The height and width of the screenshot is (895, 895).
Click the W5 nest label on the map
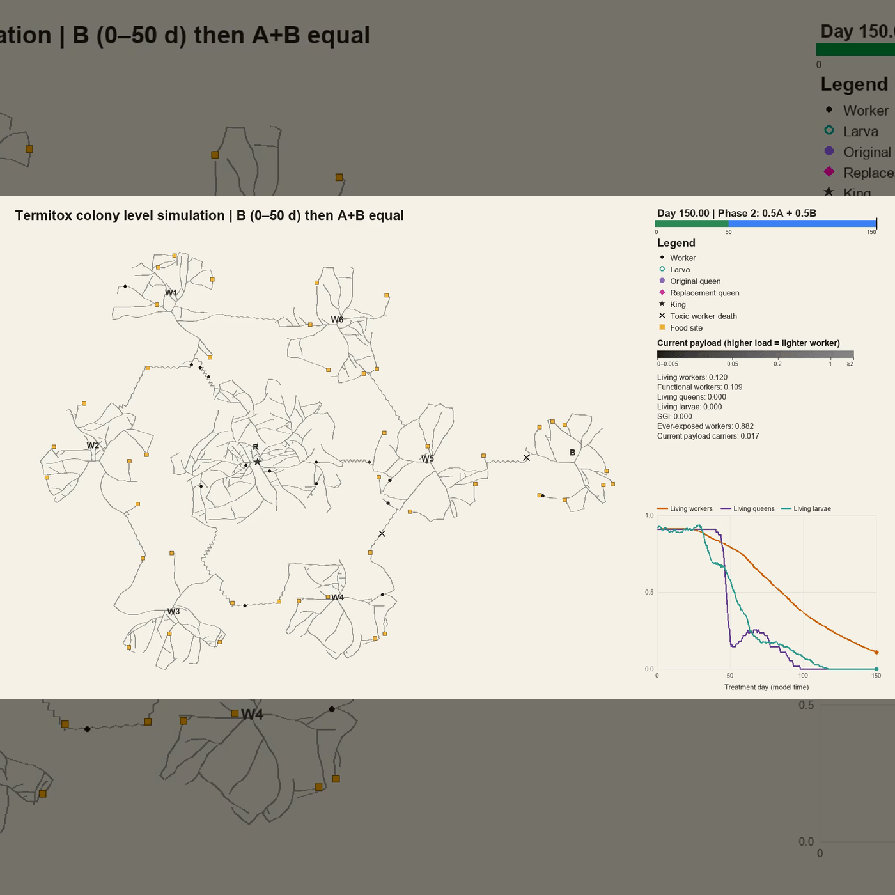pyautogui.click(x=428, y=458)
